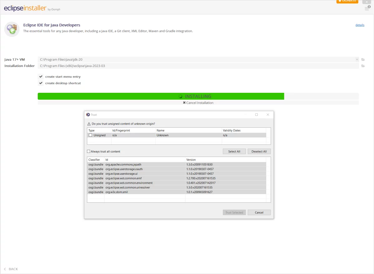Maximize the Trust dialog window
The image size is (374, 274).
tap(257, 115)
